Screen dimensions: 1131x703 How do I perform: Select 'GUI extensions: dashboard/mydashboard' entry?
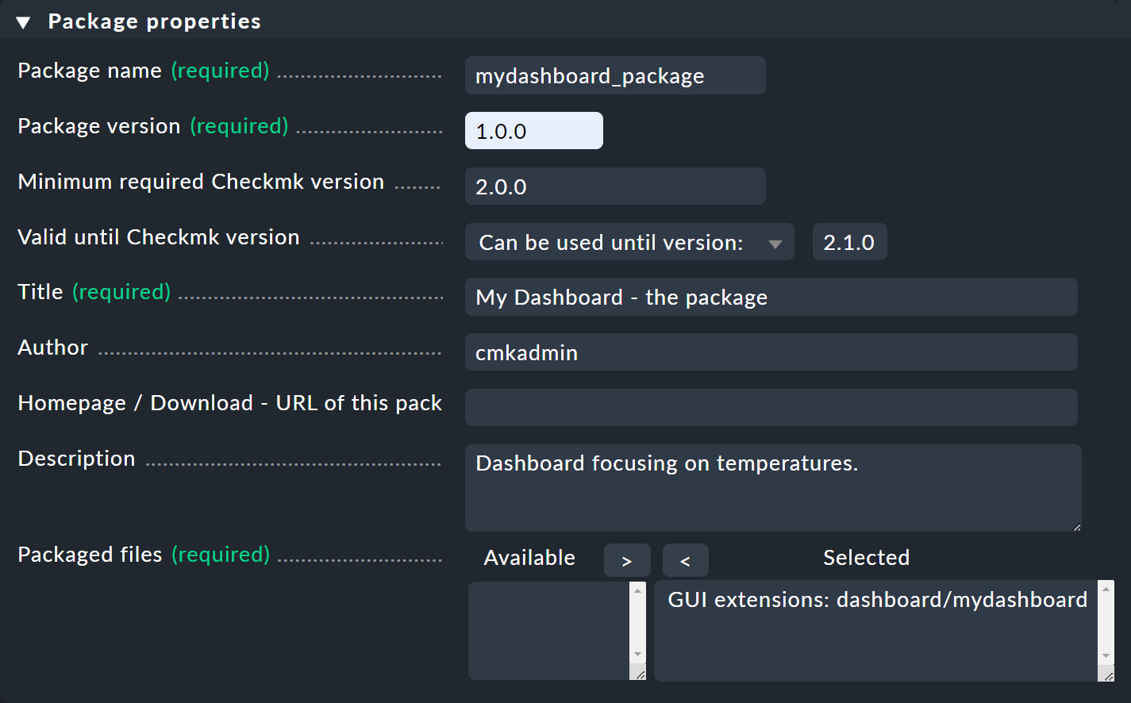pyautogui.click(x=877, y=600)
